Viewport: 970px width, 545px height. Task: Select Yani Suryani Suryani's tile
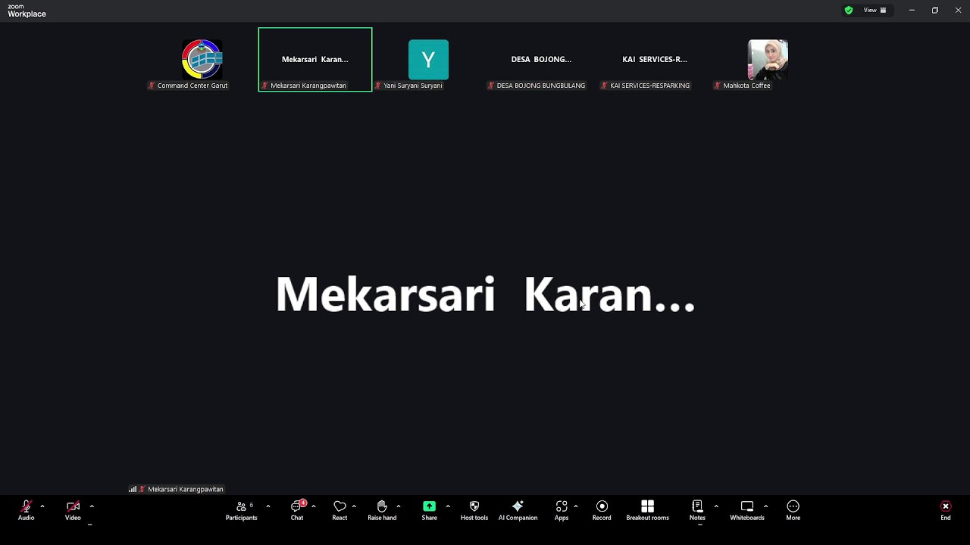pyautogui.click(x=428, y=60)
